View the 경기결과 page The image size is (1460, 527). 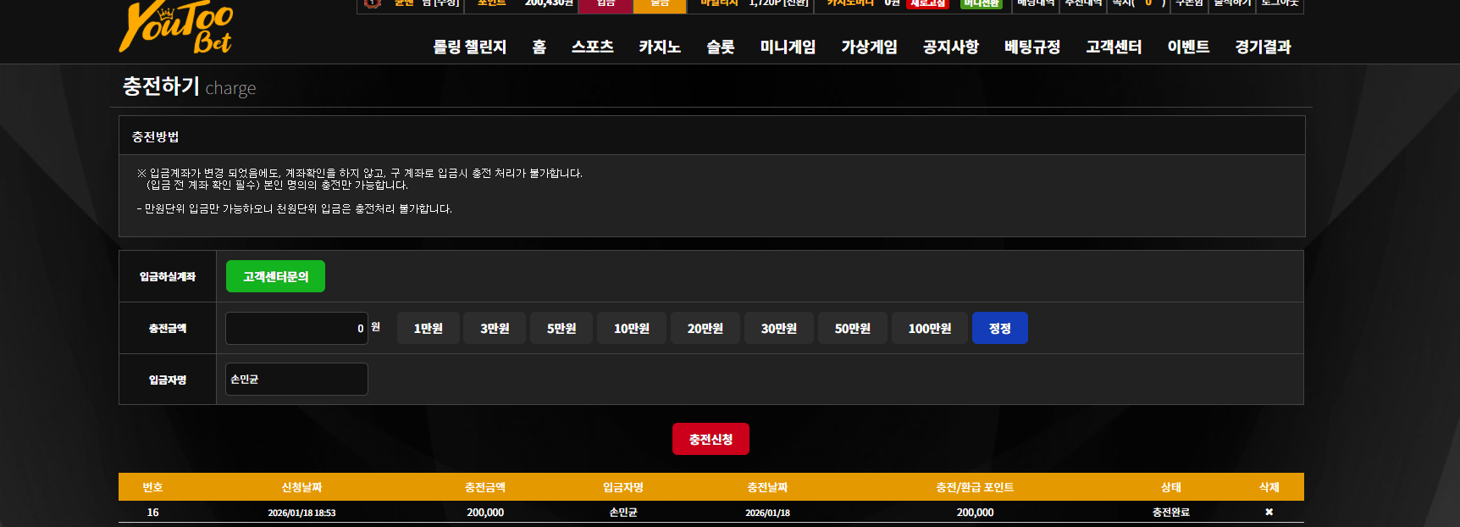tap(1263, 47)
